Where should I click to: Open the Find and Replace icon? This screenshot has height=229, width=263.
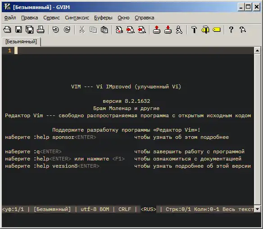[x=119, y=30]
